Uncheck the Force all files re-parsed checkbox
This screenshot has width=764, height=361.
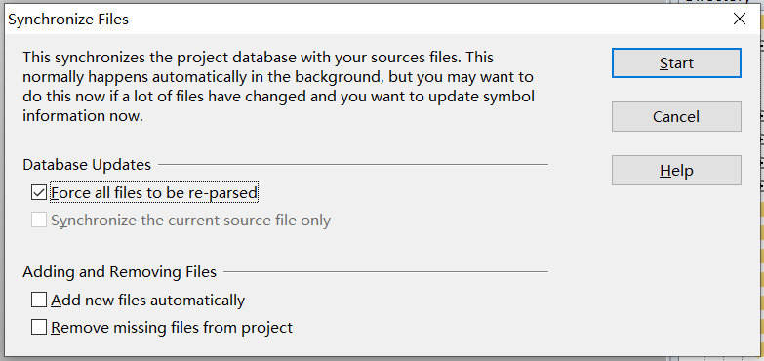[x=39, y=193]
